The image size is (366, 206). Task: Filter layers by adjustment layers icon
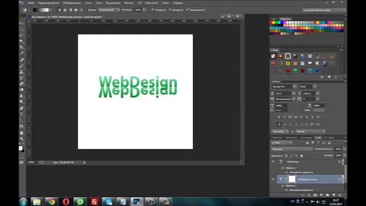[313, 142]
